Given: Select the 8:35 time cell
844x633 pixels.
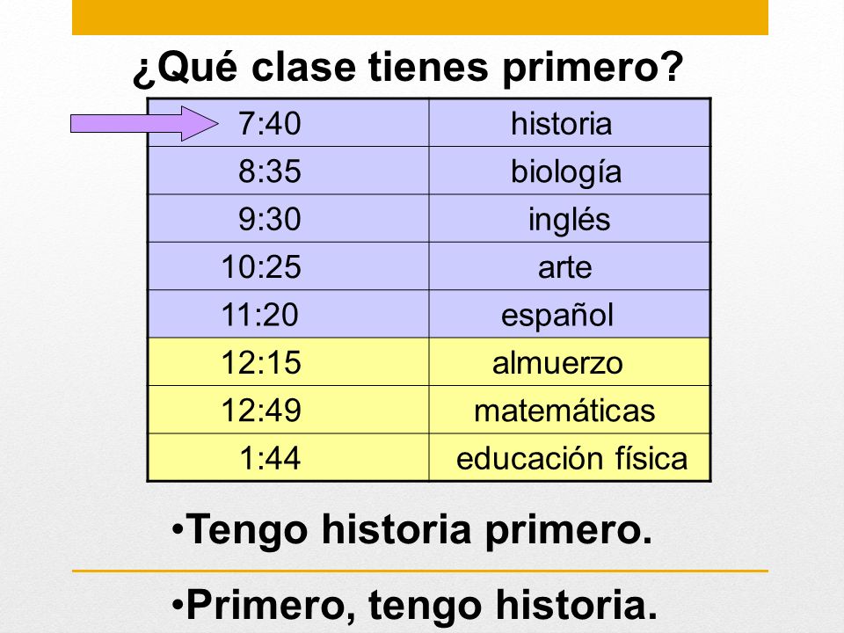Looking at the screenshot, I should pos(288,171).
